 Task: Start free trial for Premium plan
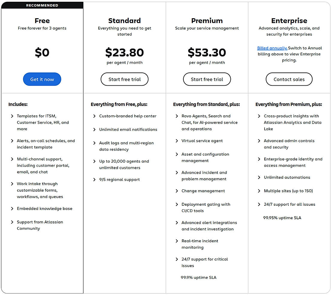(207, 79)
